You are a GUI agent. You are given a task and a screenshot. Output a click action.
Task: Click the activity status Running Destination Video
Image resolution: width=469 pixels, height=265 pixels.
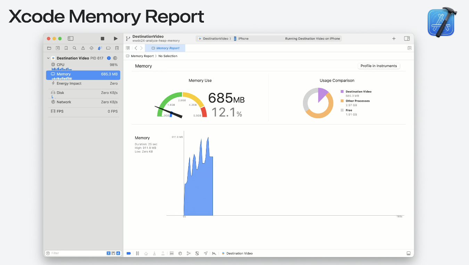pyautogui.click(x=312, y=39)
